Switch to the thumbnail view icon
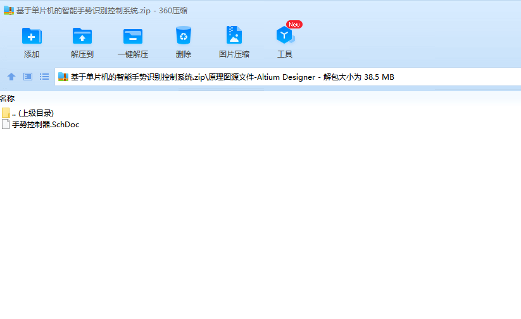 tap(28, 77)
